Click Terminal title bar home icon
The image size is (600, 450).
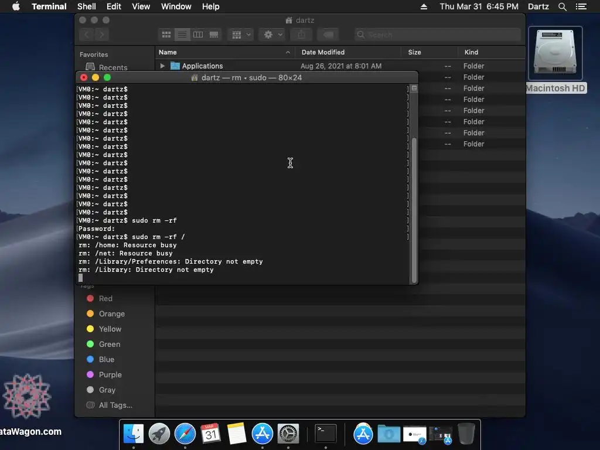point(195,78)
